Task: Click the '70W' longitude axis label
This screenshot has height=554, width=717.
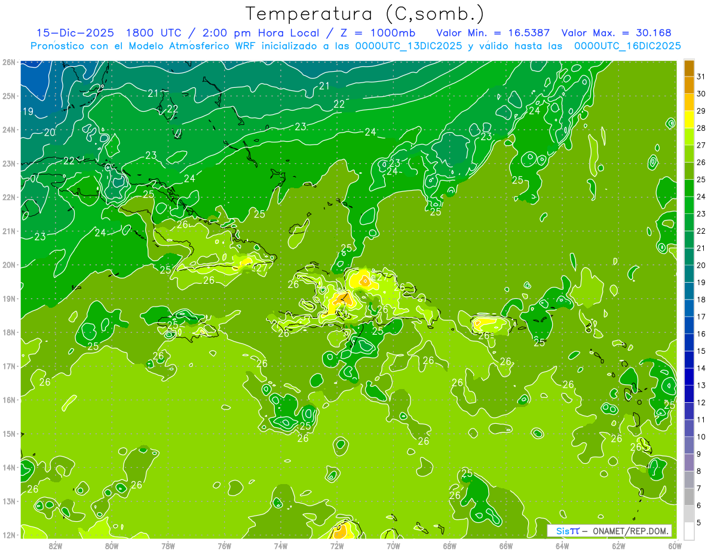Action: coord(393,546)
